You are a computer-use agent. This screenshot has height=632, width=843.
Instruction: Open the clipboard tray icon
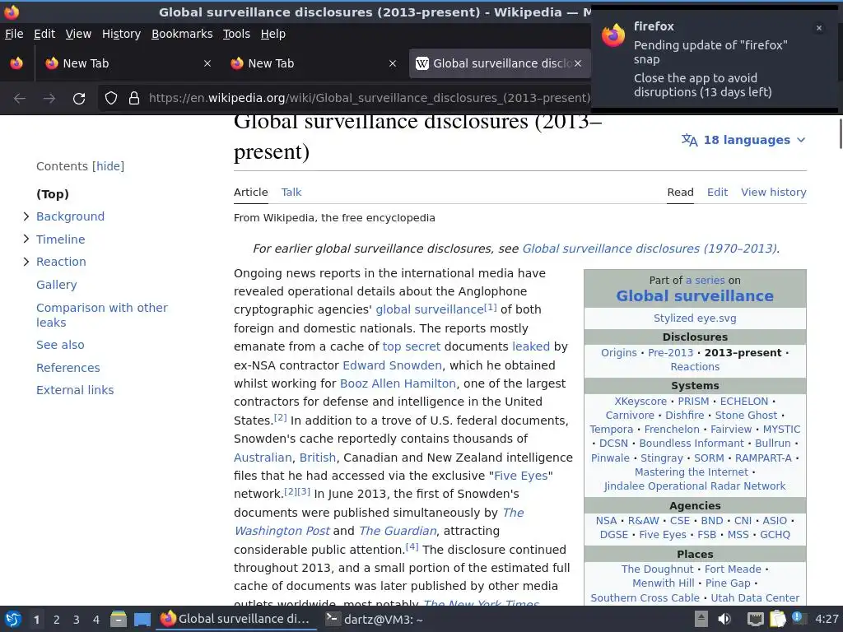click(x=777, y=619)
